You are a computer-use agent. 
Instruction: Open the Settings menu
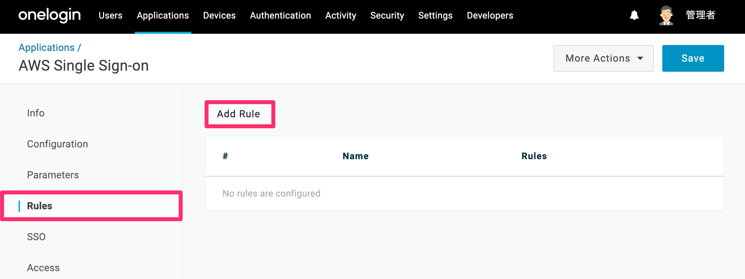pyautogui.click(x=435, y=15)
